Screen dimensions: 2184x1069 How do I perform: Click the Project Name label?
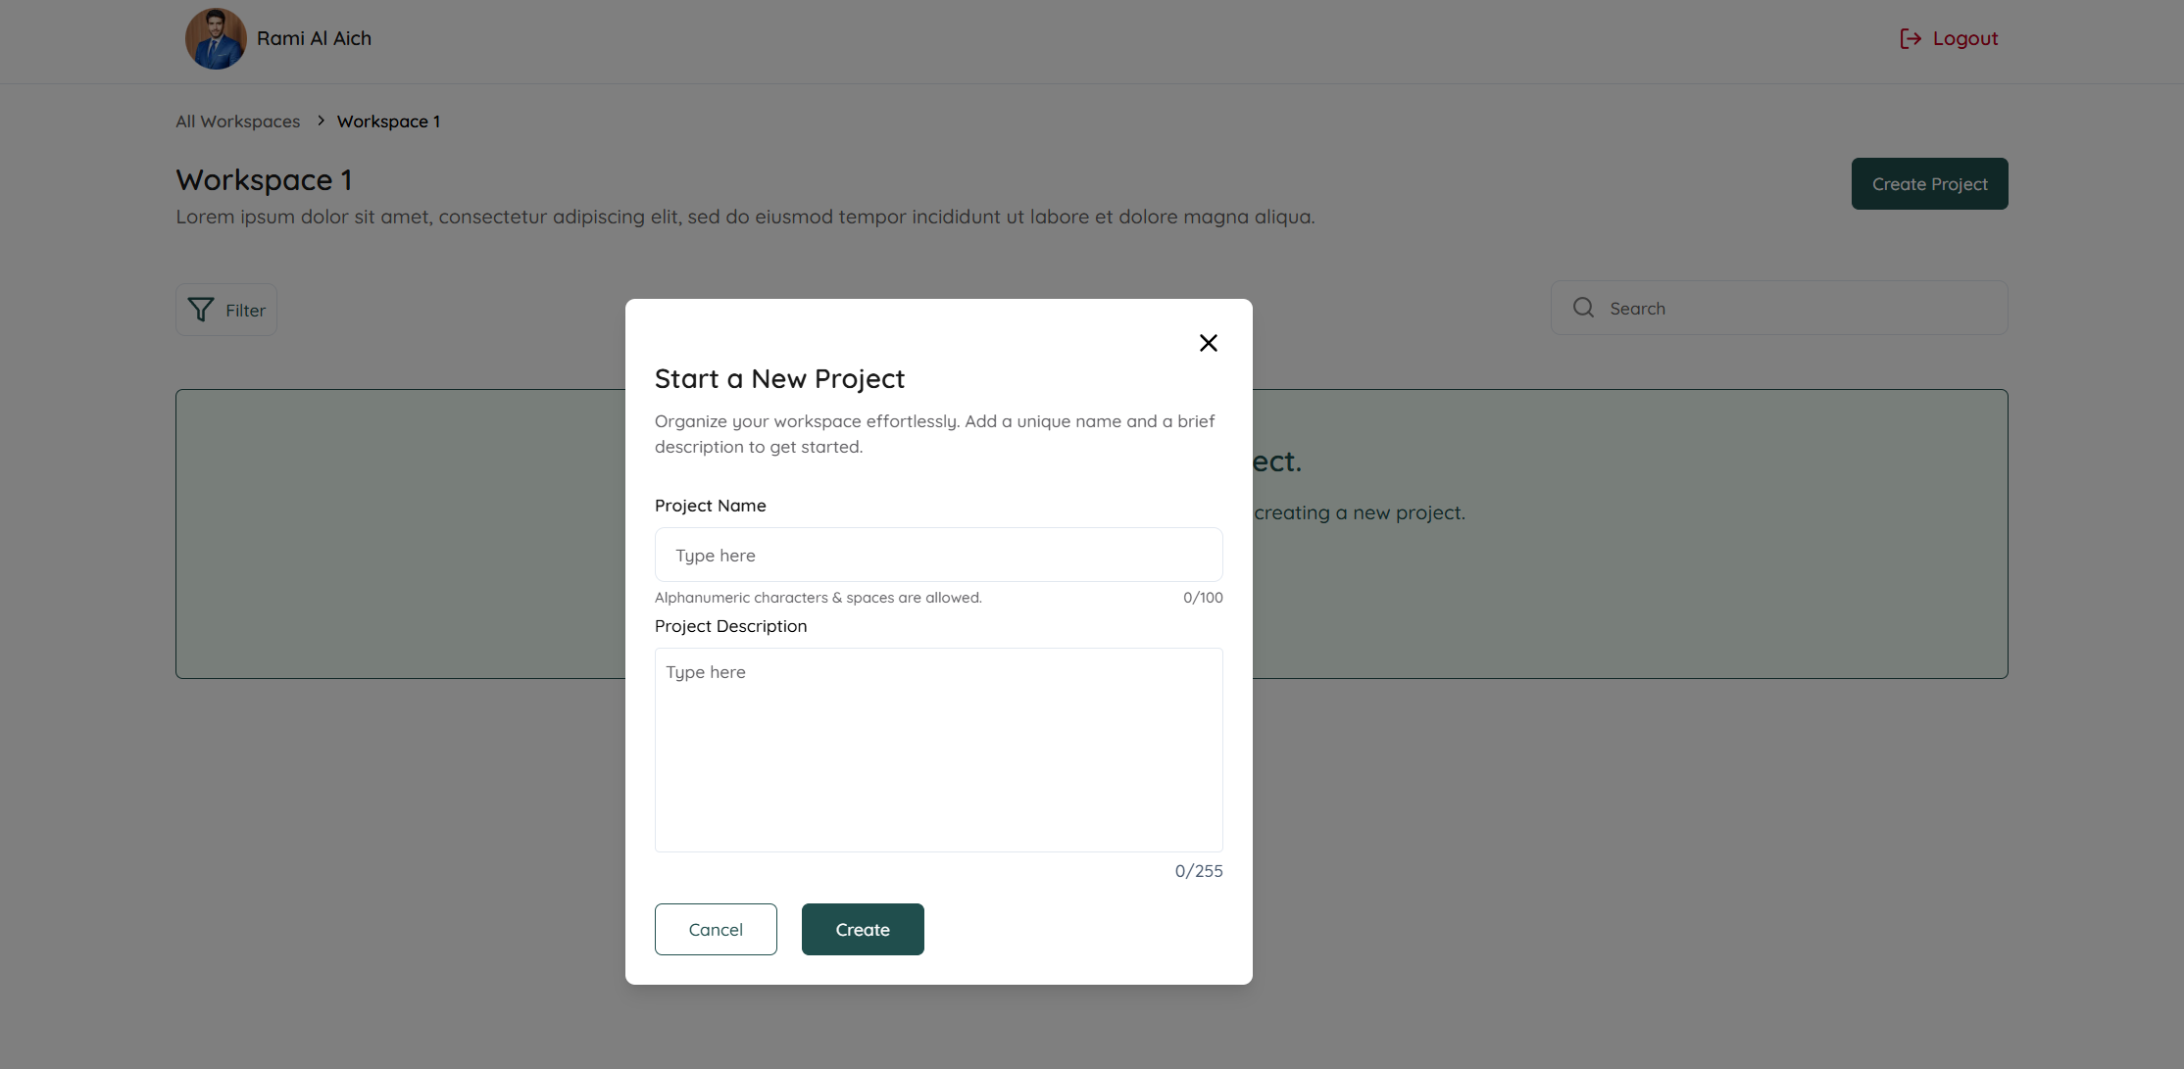tap(710, 506)
